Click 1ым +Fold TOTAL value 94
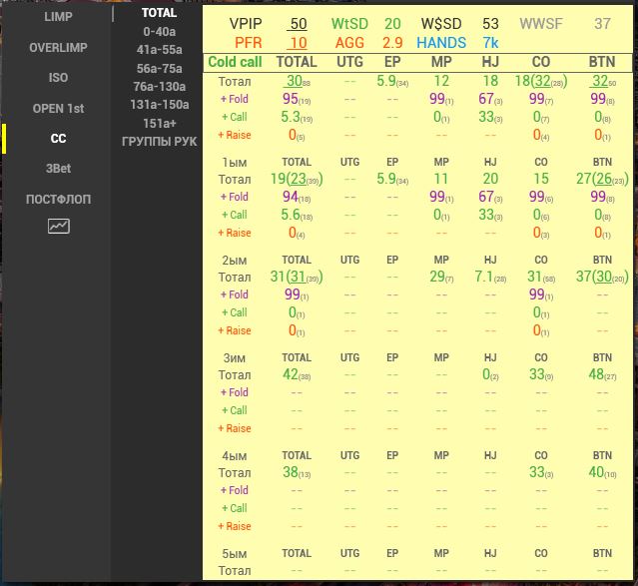The height and width of the screenshot is (586, 638). pyautogui.click(x=297, y=197)
